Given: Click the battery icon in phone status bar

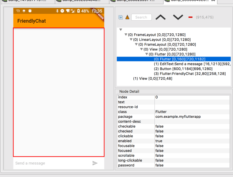Looking at the screenshot, I should click(78, 11).
